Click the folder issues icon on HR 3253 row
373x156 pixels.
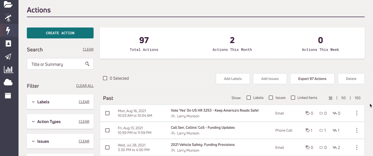pyautogui.click(x=321, y=113)
